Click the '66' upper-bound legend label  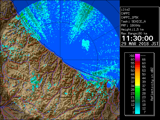click(x=144, y=59)
